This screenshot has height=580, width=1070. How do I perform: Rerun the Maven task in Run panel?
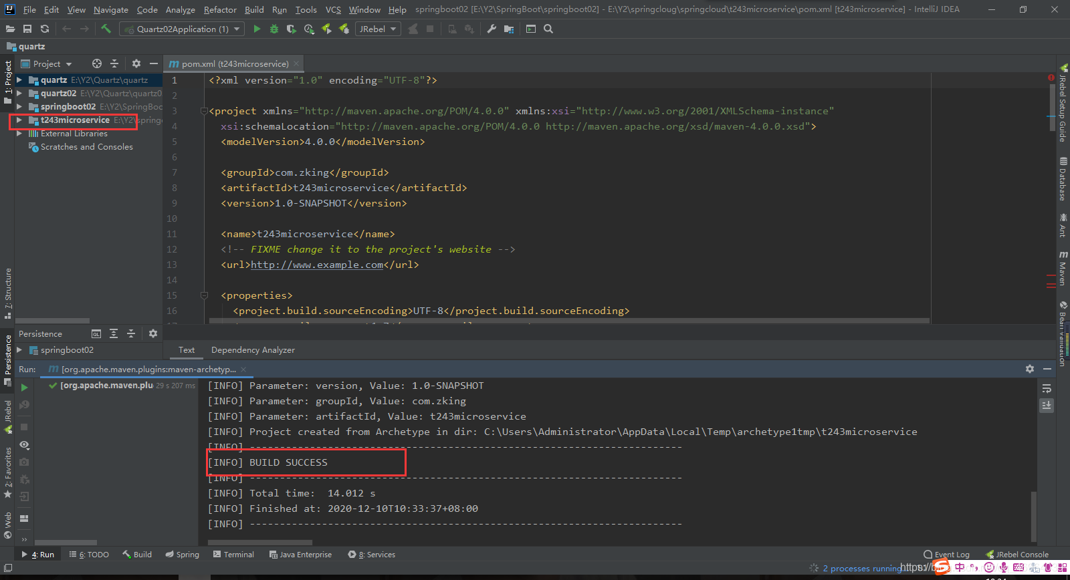pyautogui.click(x=24, y=388)
